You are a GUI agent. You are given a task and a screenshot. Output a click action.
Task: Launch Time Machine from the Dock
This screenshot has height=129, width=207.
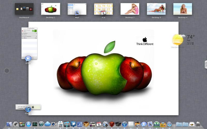[41, 124]
